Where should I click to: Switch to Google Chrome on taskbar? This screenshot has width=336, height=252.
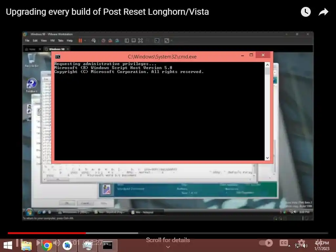point(47,245)
